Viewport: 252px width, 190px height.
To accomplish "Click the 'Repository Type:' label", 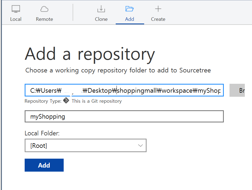I will tap(43, 101).
